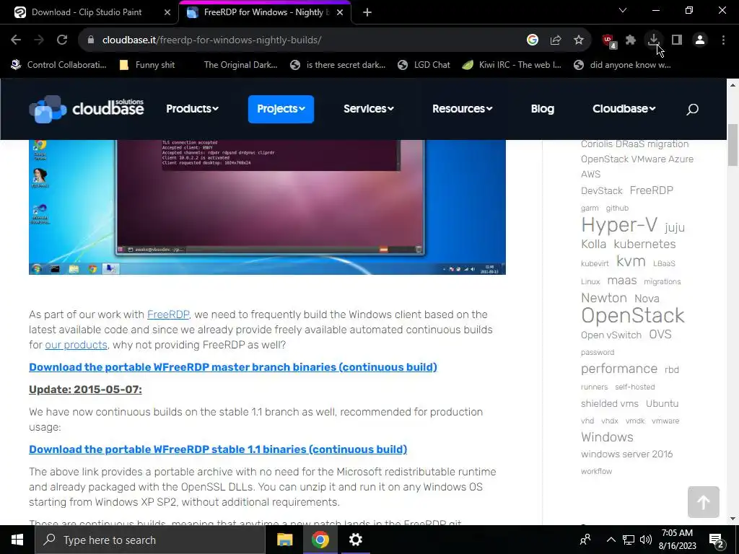The image size is (739, 554).
Task: Open a new tab with plus button
Action: (367, 12)
